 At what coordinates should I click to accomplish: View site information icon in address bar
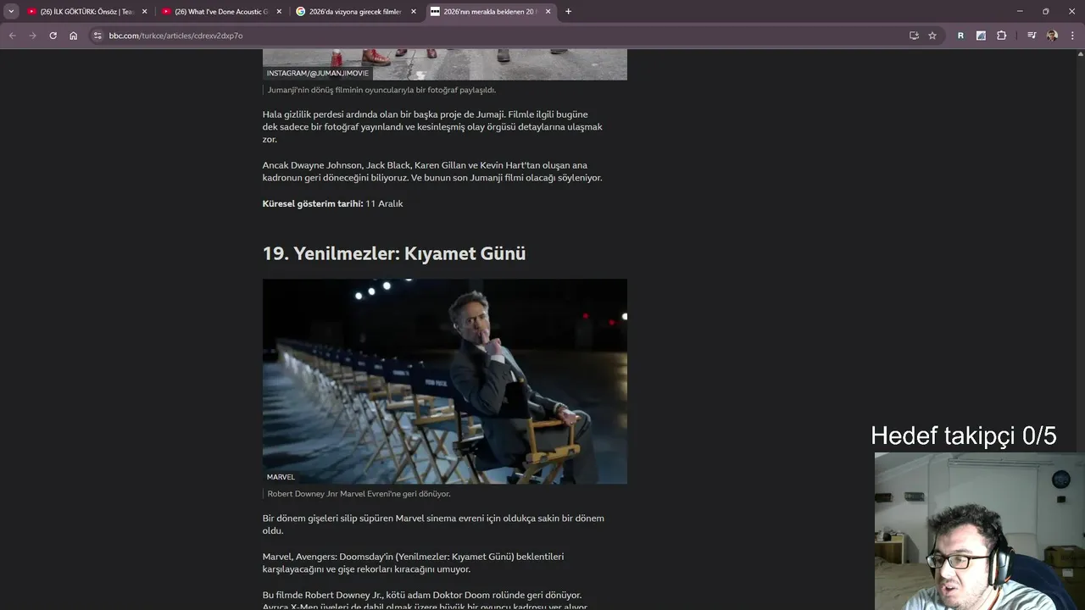(x=97, y=36)
